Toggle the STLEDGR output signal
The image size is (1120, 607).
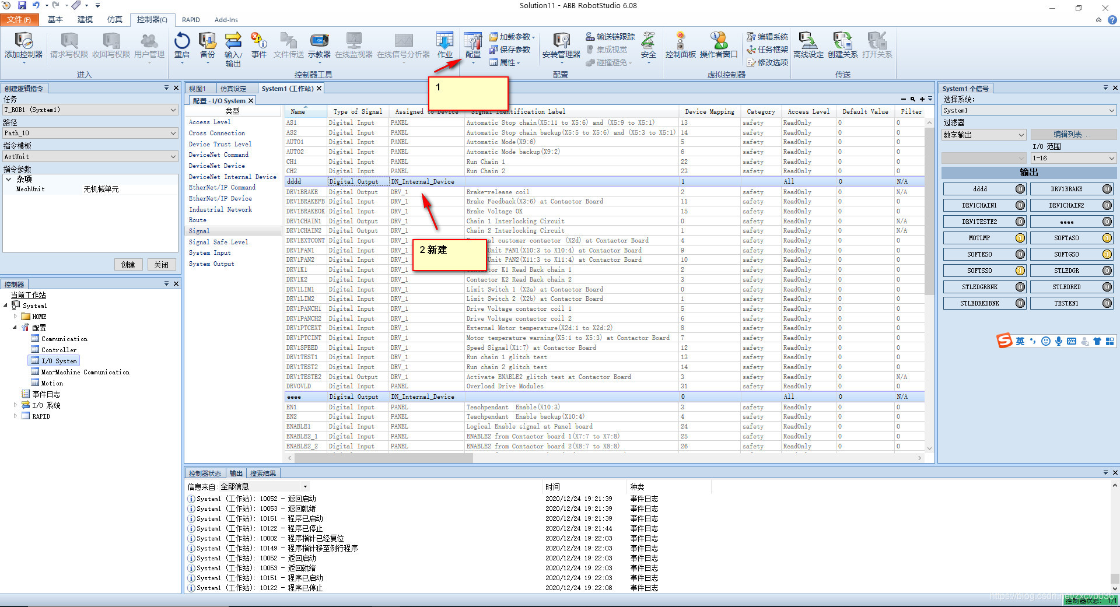click(x=1071, y=271)
